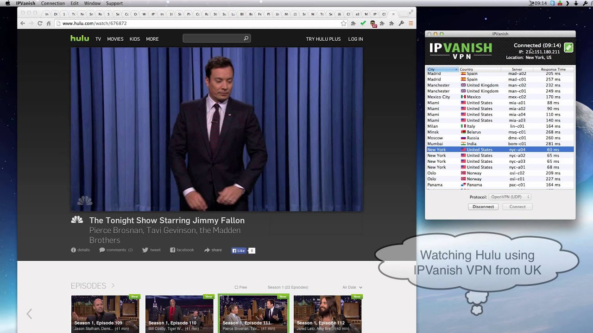Select Minsk msq-c01 server row
The width and height of the screenshot is (593, 333).
(x=500, y=132)
